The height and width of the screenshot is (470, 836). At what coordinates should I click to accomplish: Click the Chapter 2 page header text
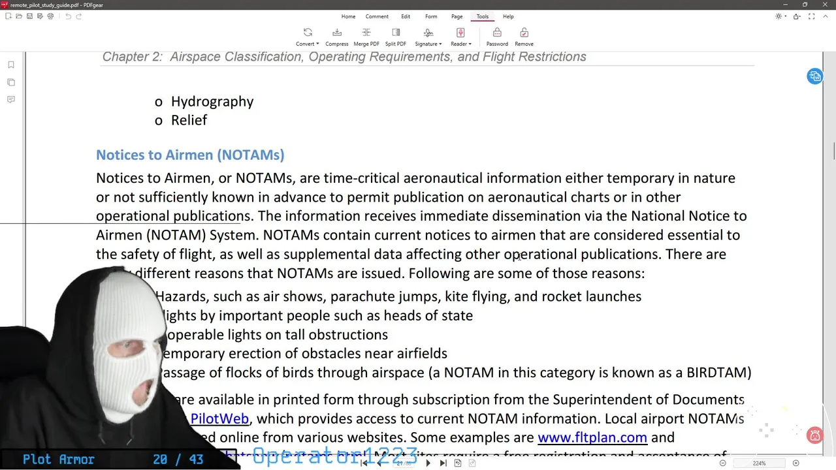coord(344,57)
